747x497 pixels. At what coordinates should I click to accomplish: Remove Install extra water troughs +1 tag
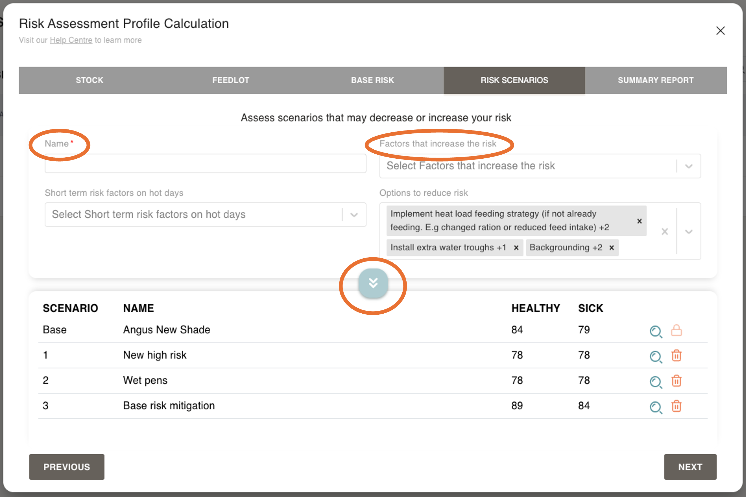click(x=516, y=248)
